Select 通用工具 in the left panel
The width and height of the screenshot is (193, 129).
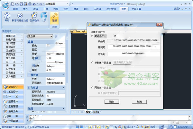(13, 111)
